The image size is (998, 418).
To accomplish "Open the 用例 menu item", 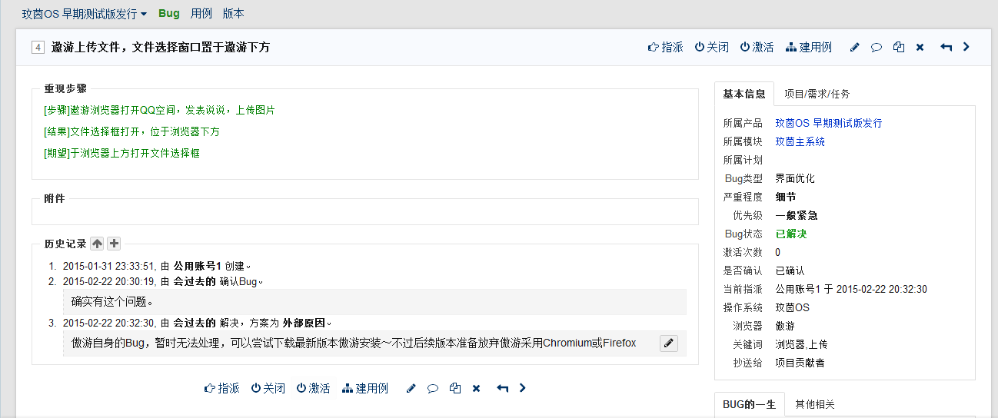I will [201, 14].
